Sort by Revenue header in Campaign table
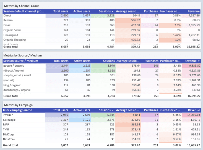Viewport: 203px width, 150px height. click(x=194, y=110)
